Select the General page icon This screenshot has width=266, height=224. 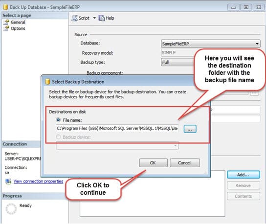click(x=6, y=22)
